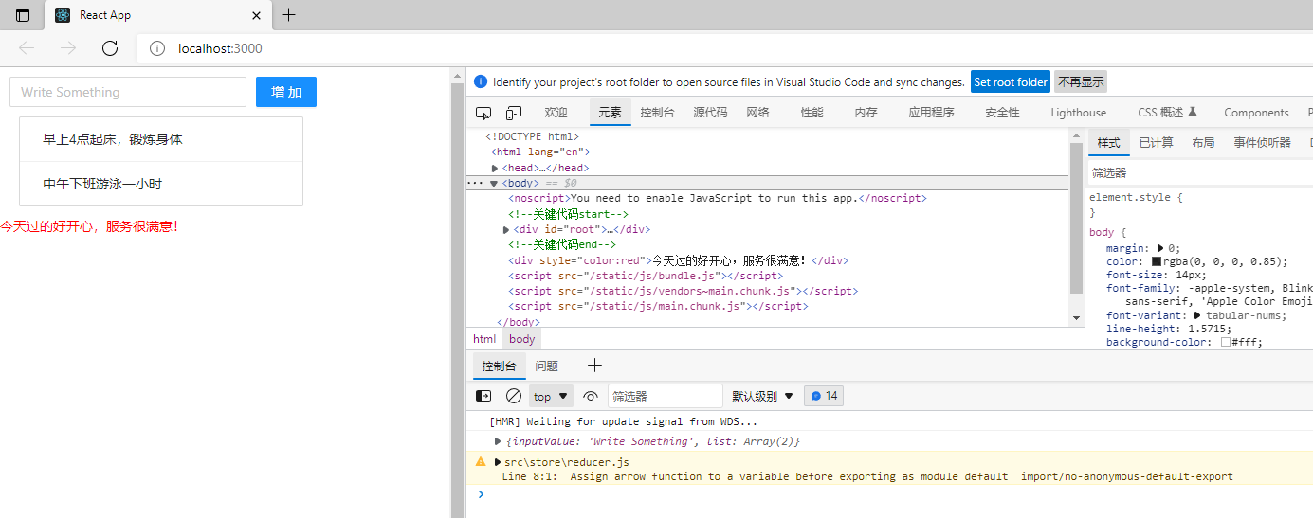Screen dimensions: 1313x518
Task: Open the tab actions menu icon
Action: click(23, 15)
